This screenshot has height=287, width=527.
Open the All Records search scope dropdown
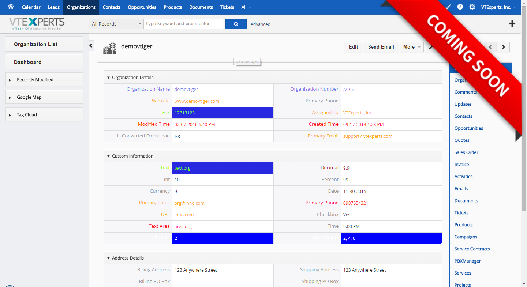click(x=116, y=24)
